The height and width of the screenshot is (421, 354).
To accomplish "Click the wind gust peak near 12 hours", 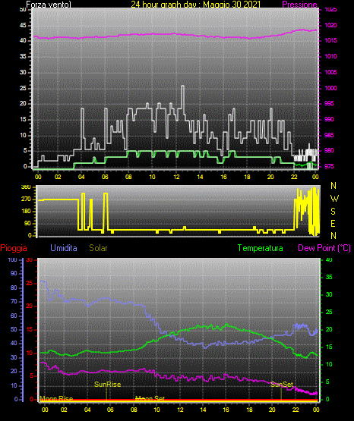I will (x=183, y=86).
